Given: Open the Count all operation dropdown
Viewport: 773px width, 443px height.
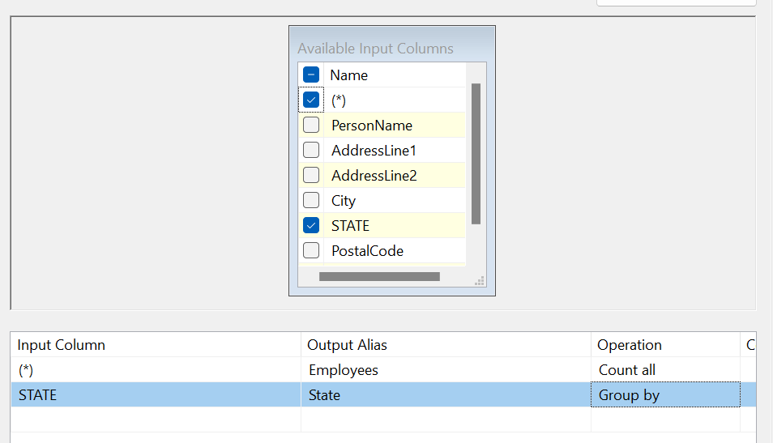Looking at the screenshot, I should (665, 369).
